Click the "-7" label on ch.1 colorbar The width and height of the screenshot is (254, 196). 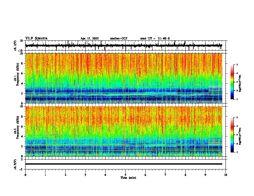point(236,99)
